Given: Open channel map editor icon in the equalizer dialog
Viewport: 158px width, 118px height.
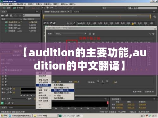Looking at the screenshot, I should click(x=149, y=34).
